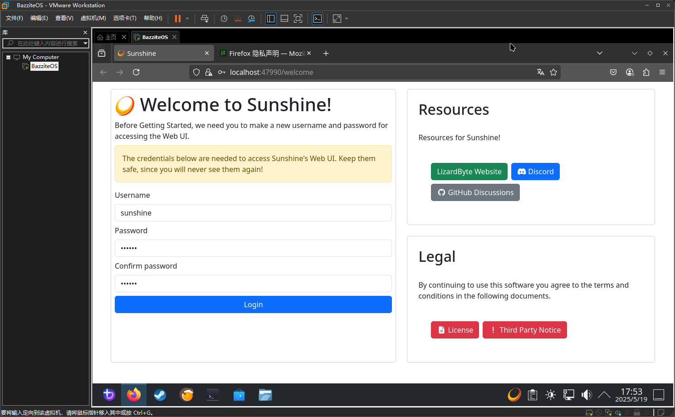
Task: Expand the hidden system tray arrow
Action: (604, 395)
